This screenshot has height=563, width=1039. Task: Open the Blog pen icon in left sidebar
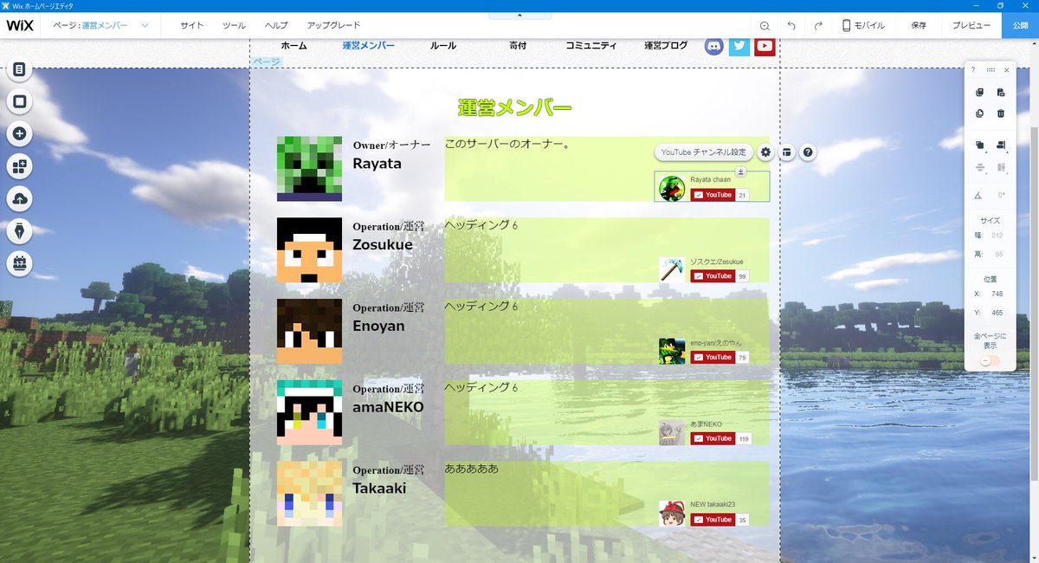19,231
